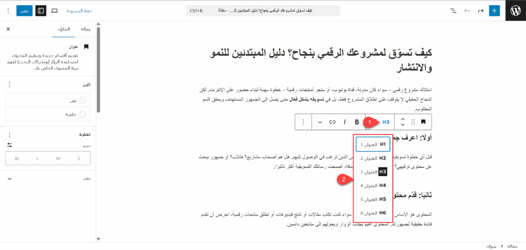This screenshot has width=526, height=250.
Task: Choose the M font size
Action: 59,158
